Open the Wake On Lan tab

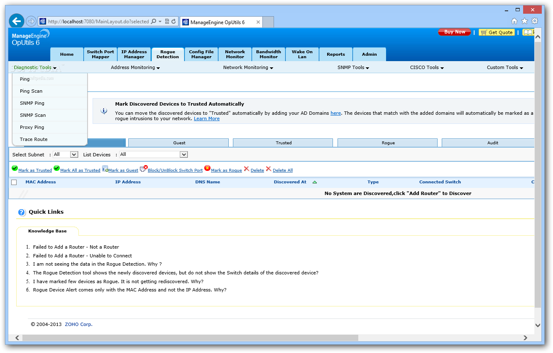(x=302, y=54)
